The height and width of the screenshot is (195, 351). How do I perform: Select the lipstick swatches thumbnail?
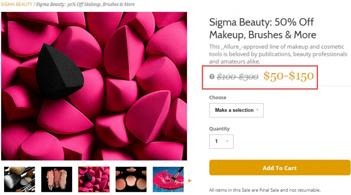tap(57, 179)
